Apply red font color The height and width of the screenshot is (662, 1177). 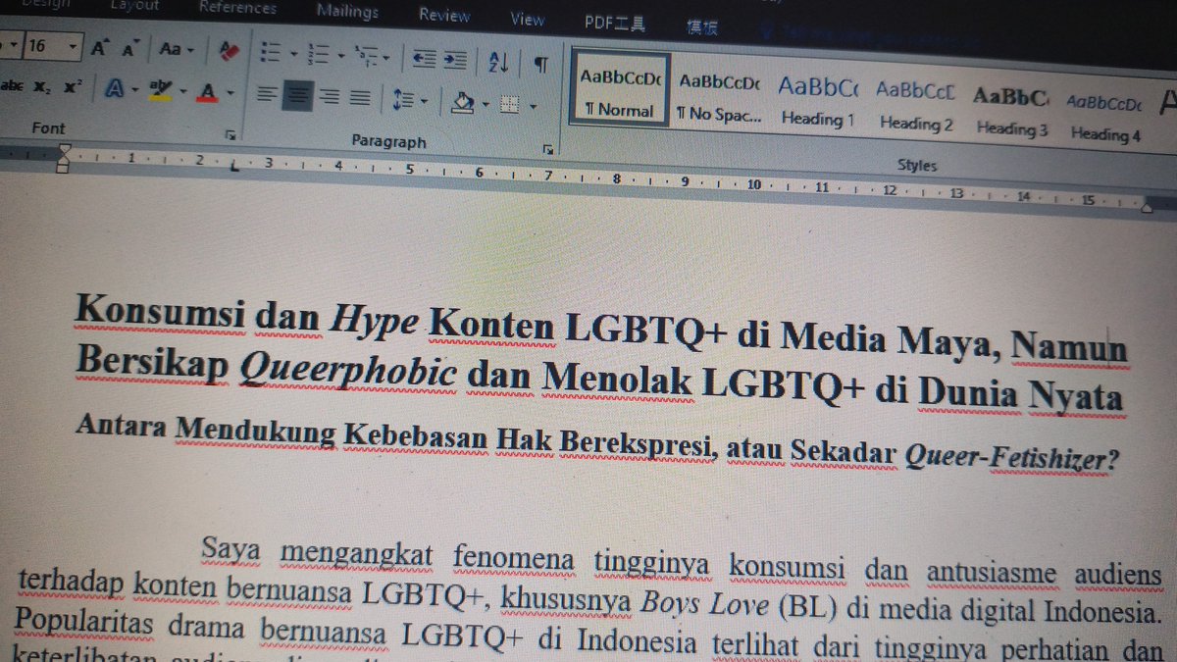click(206, 93)
